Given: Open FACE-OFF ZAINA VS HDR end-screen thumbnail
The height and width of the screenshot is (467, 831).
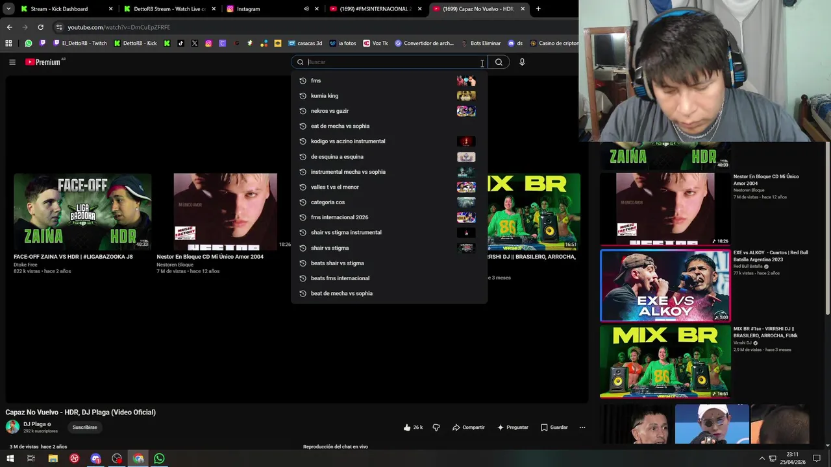Looking at the screenshot, I should (x=82, y=211).
